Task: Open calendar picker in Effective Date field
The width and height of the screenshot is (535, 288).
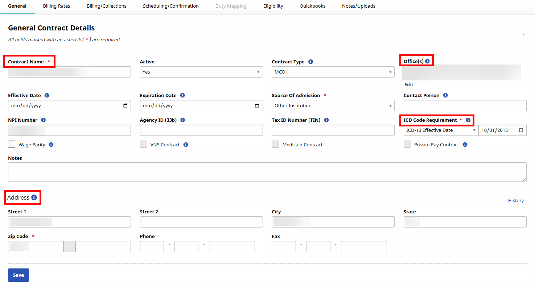Action: [x=125, y=106]
